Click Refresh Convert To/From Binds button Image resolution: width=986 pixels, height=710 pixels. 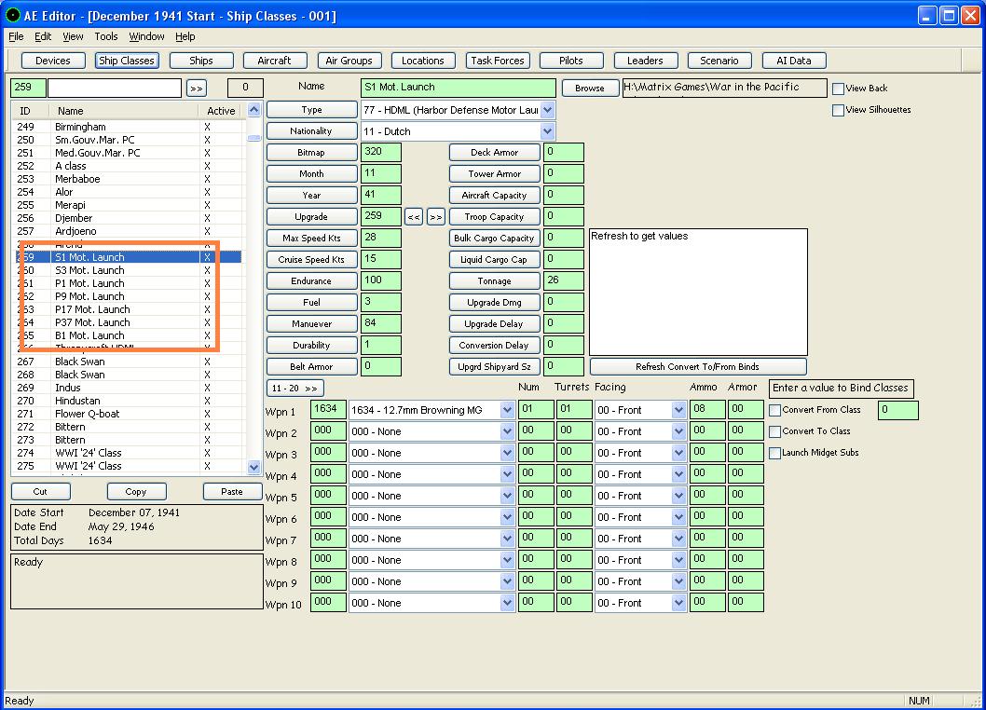coord(698,366)
